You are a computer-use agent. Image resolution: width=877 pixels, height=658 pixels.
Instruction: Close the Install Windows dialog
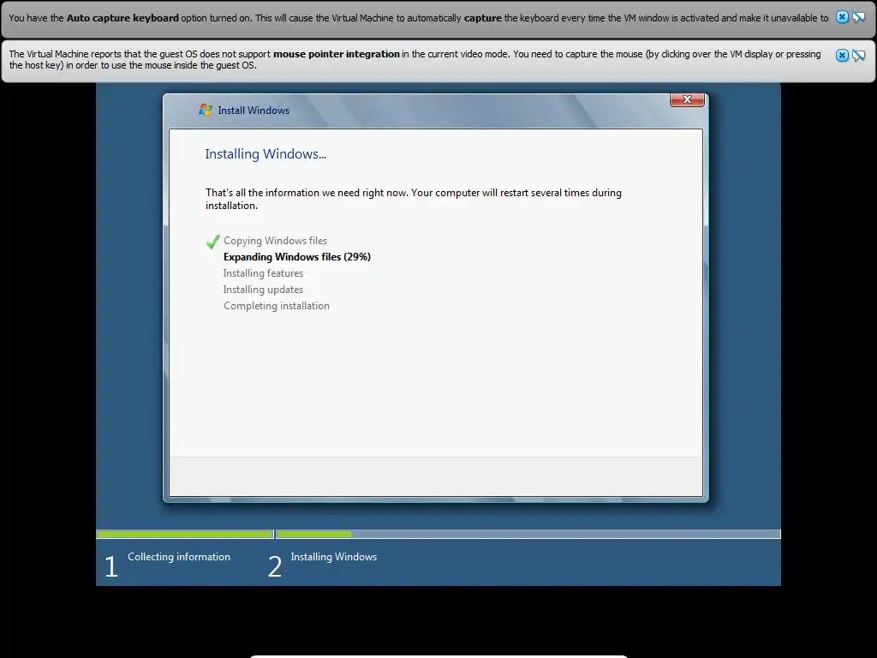click(687, 99)
